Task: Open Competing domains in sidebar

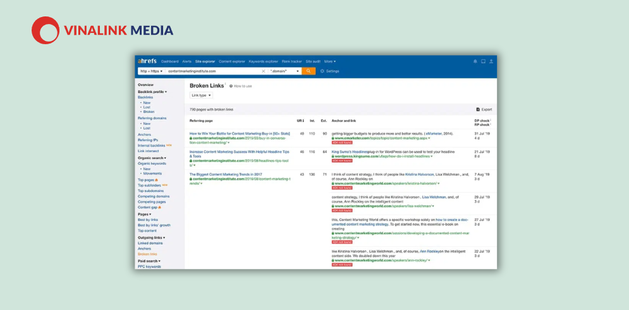Action: (154, 196)
